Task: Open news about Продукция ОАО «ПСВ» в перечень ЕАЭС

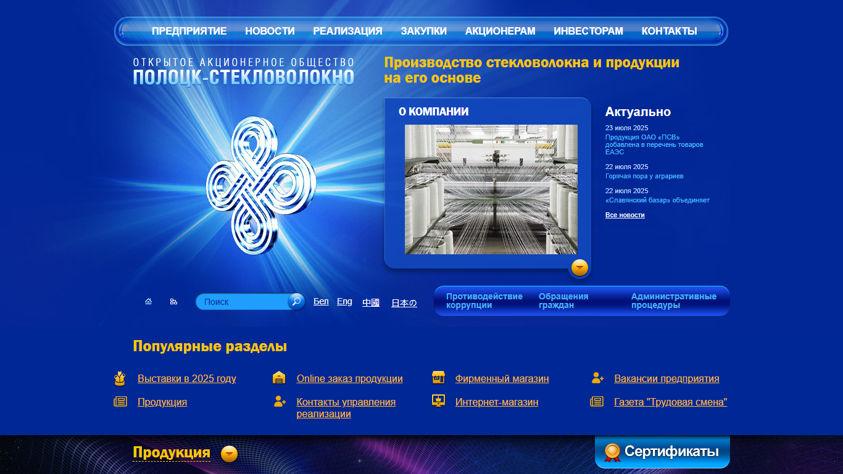Action: click(654, 144)
